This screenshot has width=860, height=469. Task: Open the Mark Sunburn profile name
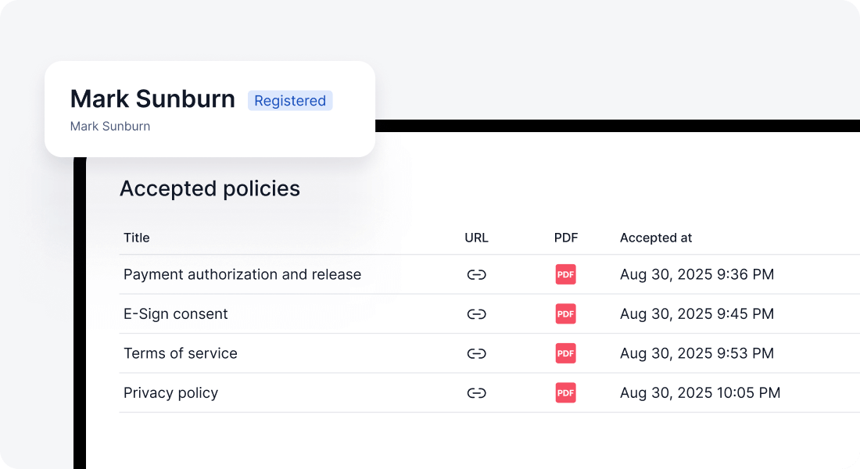click(152, 98)
